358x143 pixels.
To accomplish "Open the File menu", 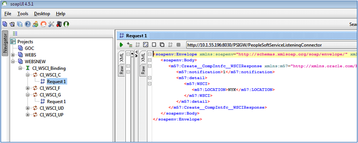I will [x=8, y=14].
